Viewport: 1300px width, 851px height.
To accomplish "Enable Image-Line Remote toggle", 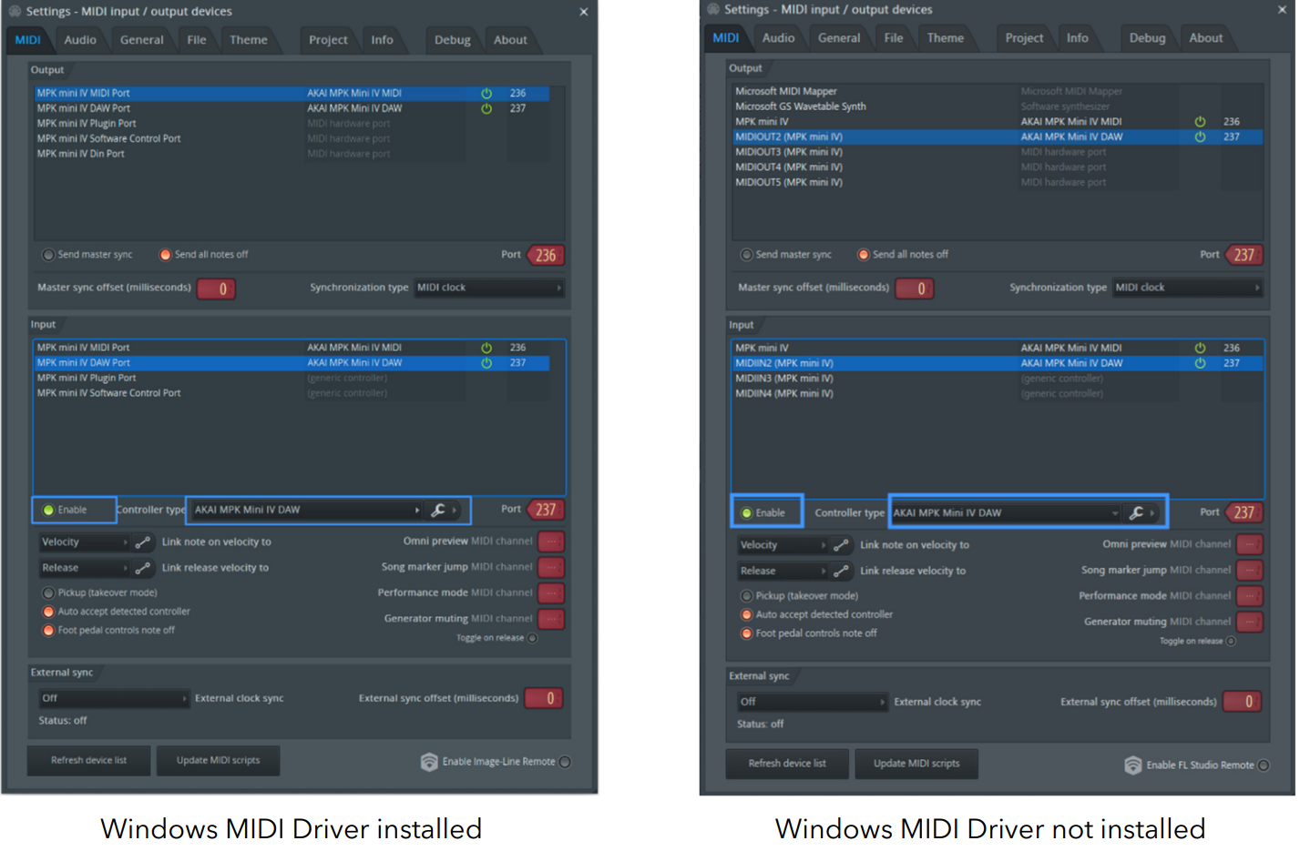I will (x=565, y=763).
